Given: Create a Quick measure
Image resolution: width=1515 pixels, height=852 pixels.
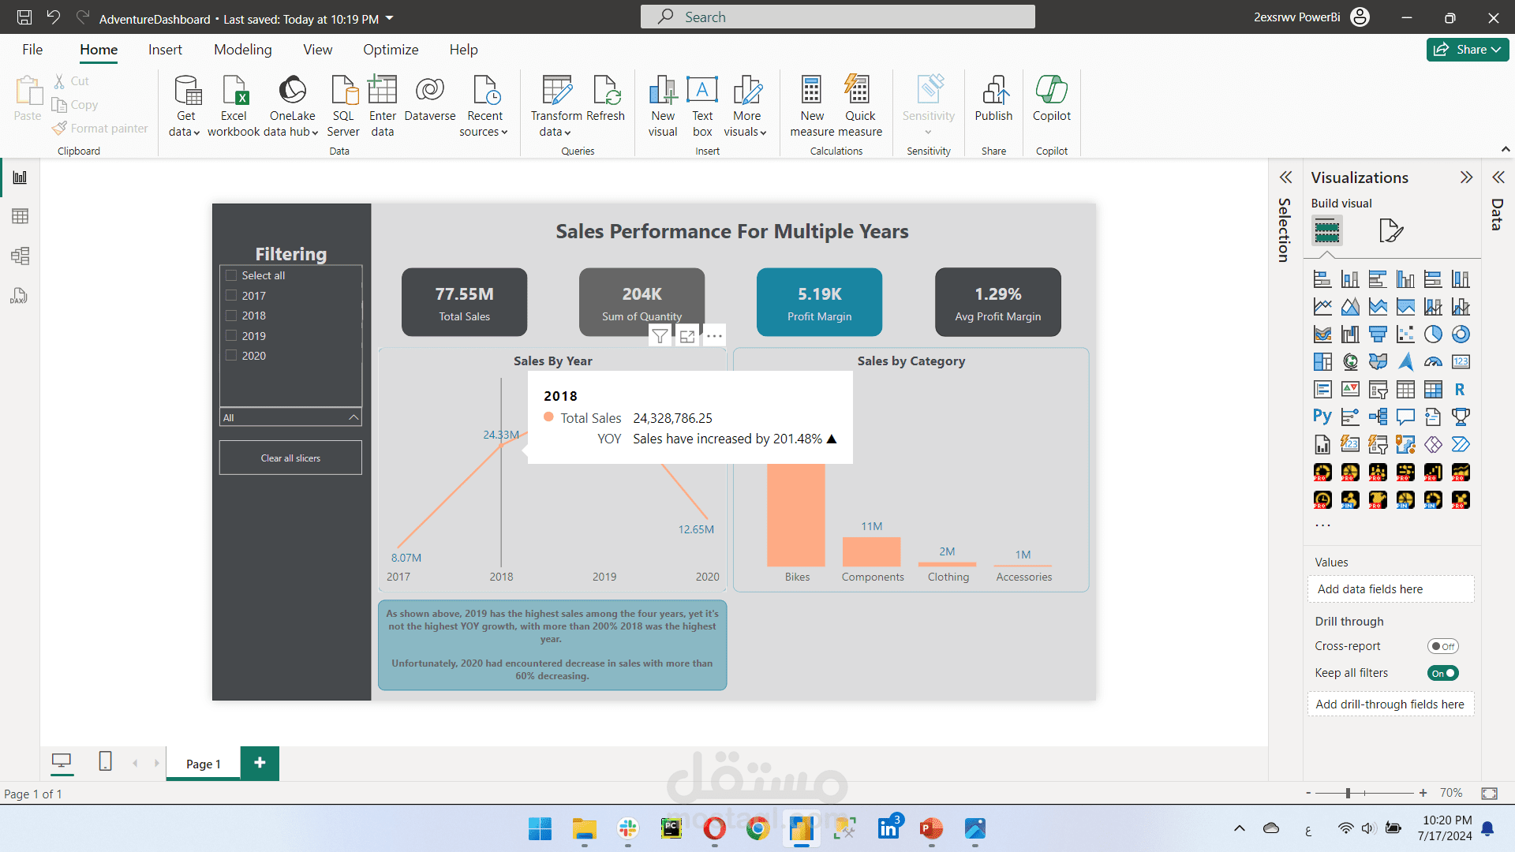Looking at the screenshot, I should 860,106.
